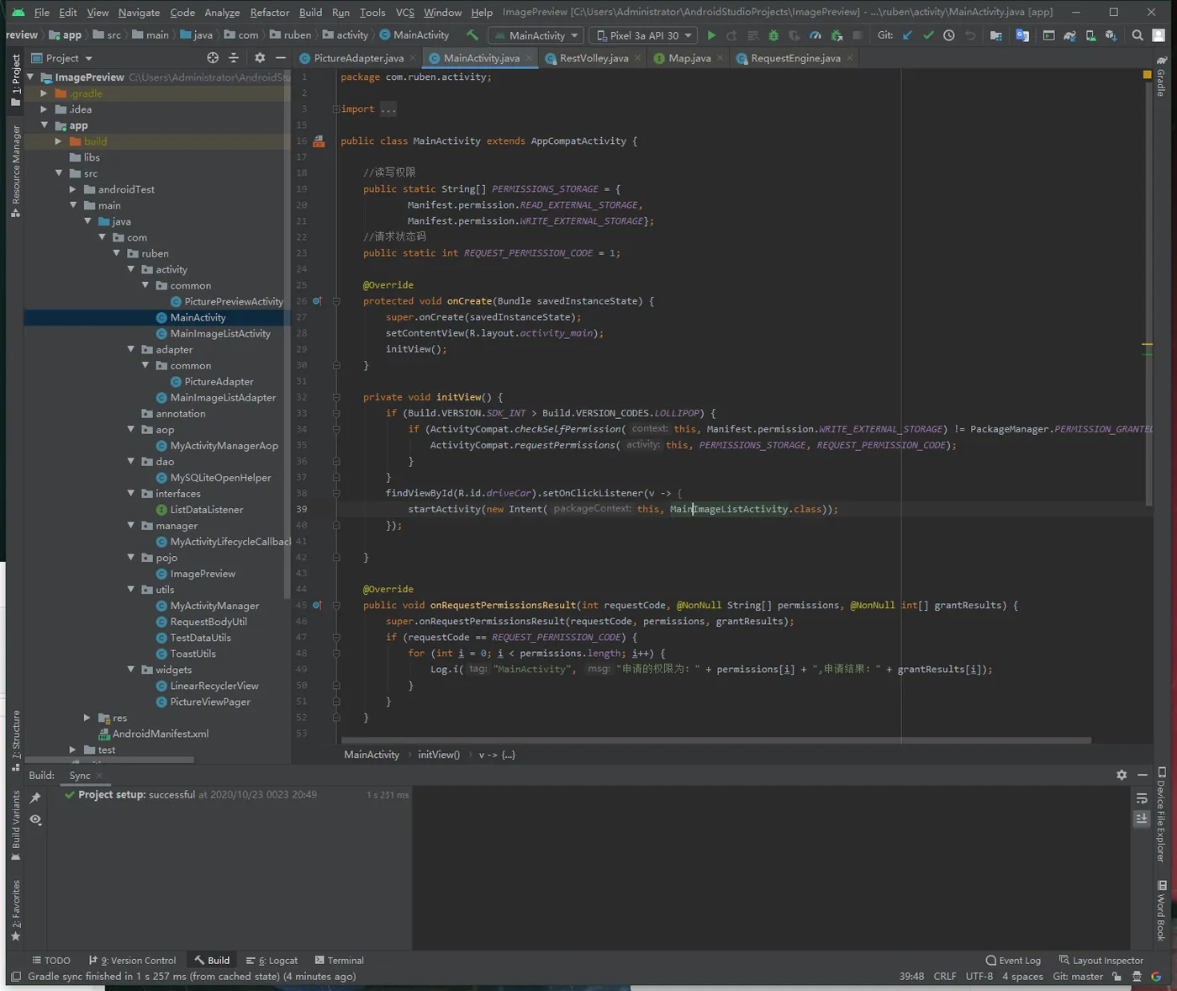
Task: Open the Pixel 3a API 30 device dropdown
Action: [644, 35]
